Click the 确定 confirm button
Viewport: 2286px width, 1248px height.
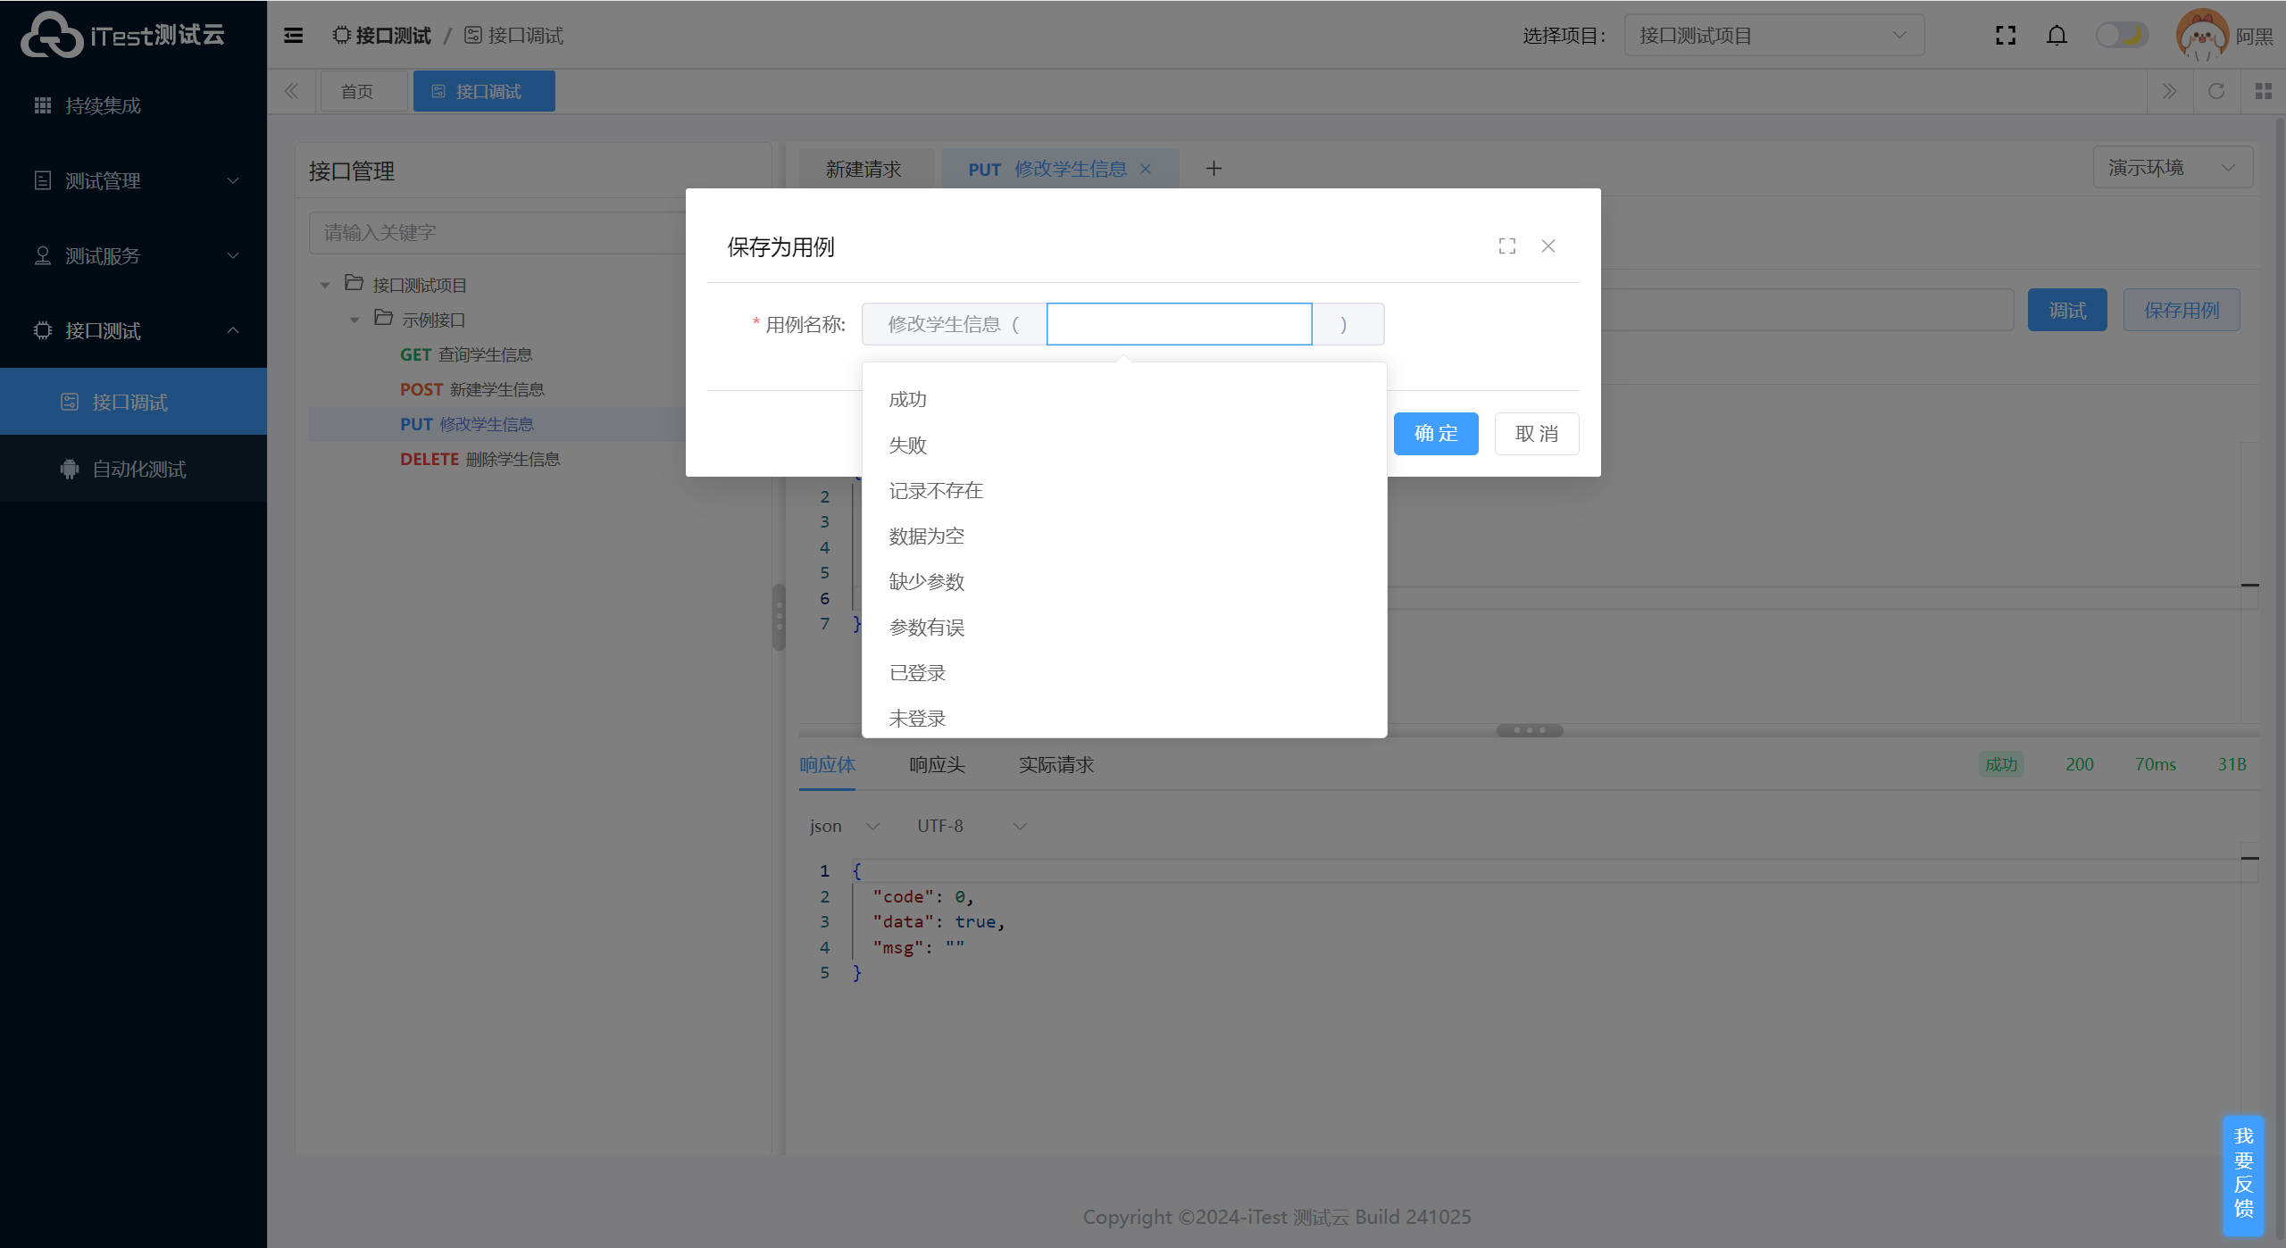click(1435, 434)
